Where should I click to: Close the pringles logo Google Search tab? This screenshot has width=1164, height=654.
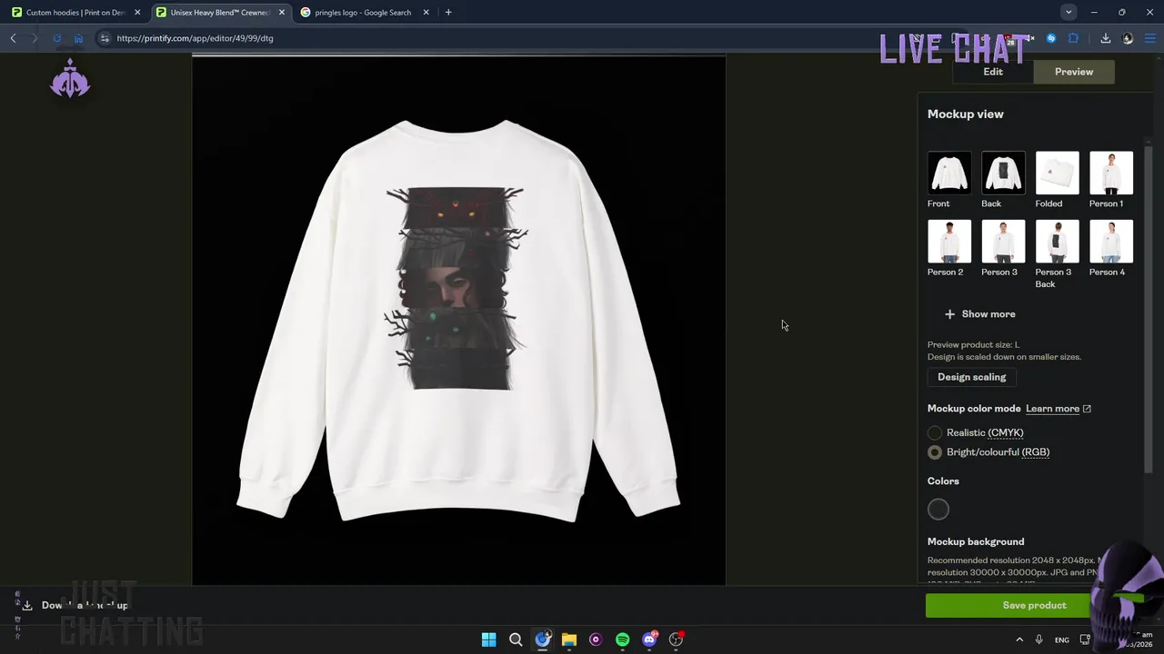click(426, 13)
